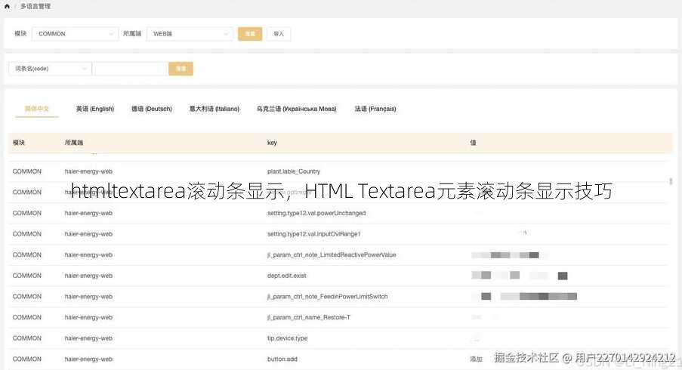Image resolution: width=682 pixels, height=370 pixels.
Task: Click COMMON in the button.add row
Action: pyautogui.click(x=27, y=359)
